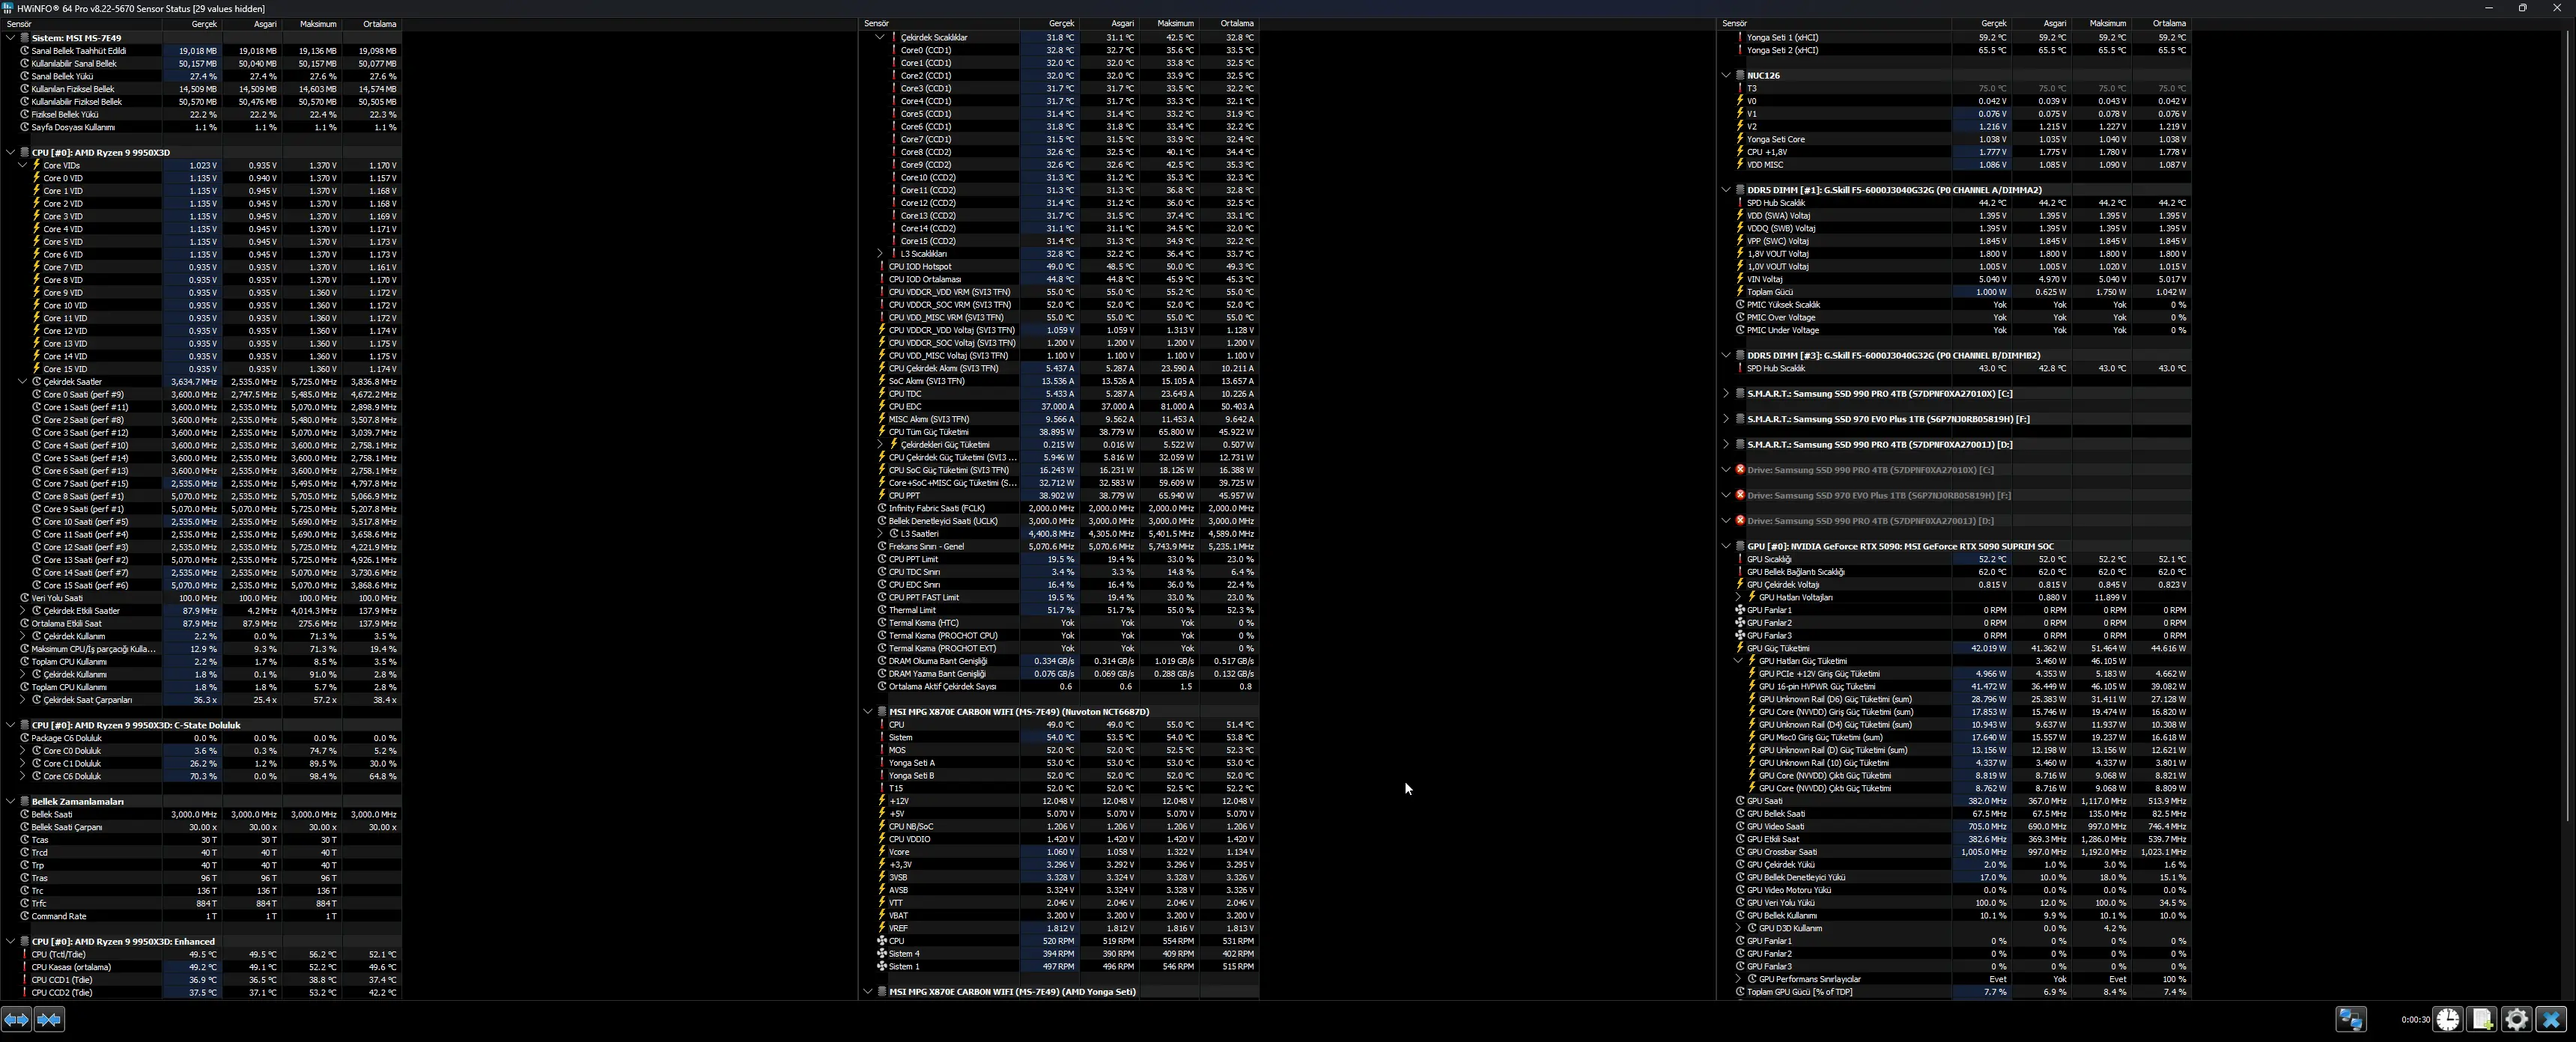The width and height of the screenshot is (2576, 1042).
Task: Start logging with the sheet-plus icon
Action: [x=2482, y=1019]
